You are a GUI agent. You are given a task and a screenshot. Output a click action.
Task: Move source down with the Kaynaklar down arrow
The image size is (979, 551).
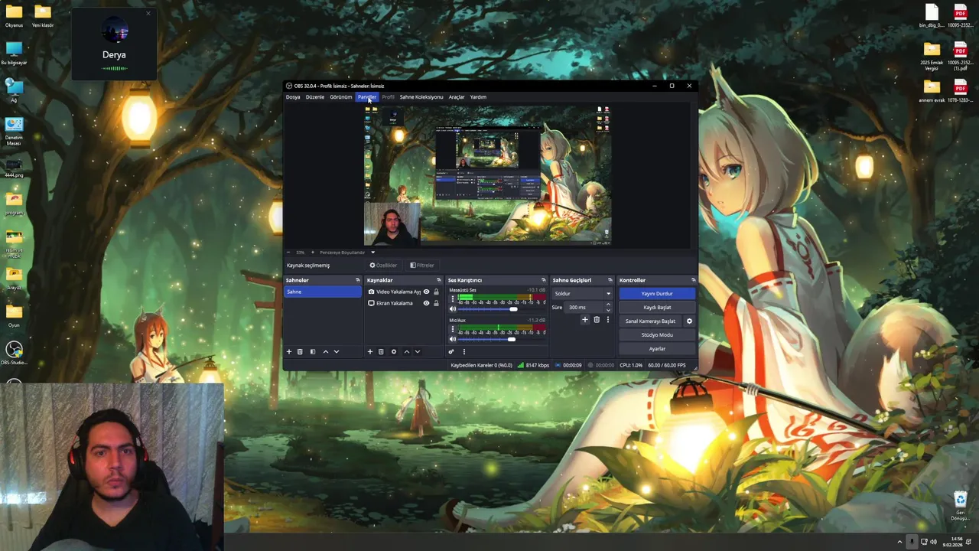click(417, 352)
